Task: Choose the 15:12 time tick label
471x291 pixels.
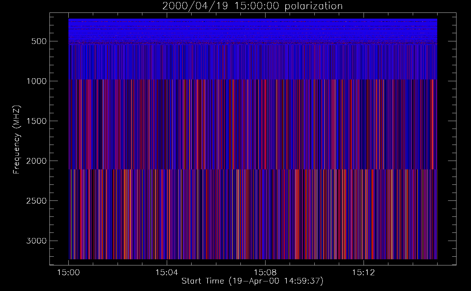Action: pos(363,273)
